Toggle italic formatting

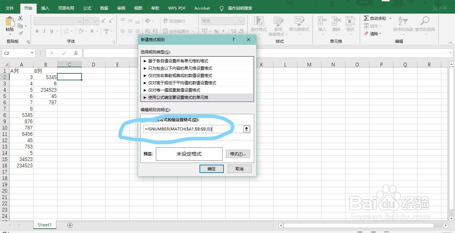(x=44, y=31)
